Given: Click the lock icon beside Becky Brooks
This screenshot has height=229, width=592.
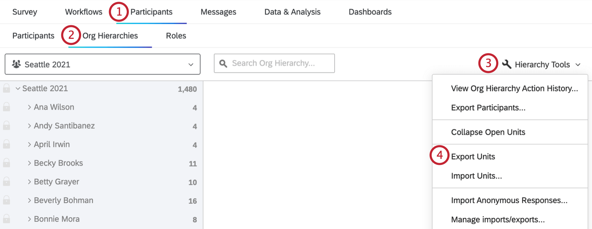Looking at the screenshot, I should [x=7, y=163].
